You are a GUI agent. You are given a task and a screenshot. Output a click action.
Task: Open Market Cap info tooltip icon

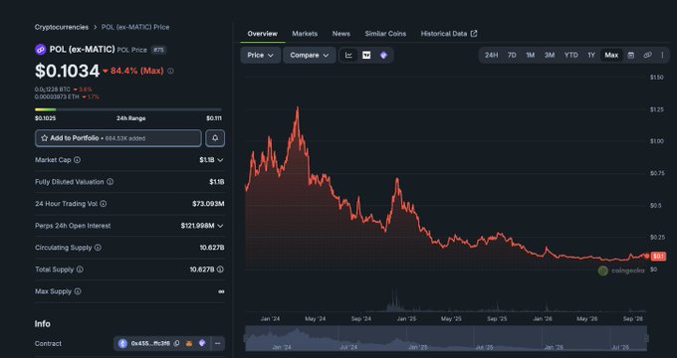coord(77,160)
